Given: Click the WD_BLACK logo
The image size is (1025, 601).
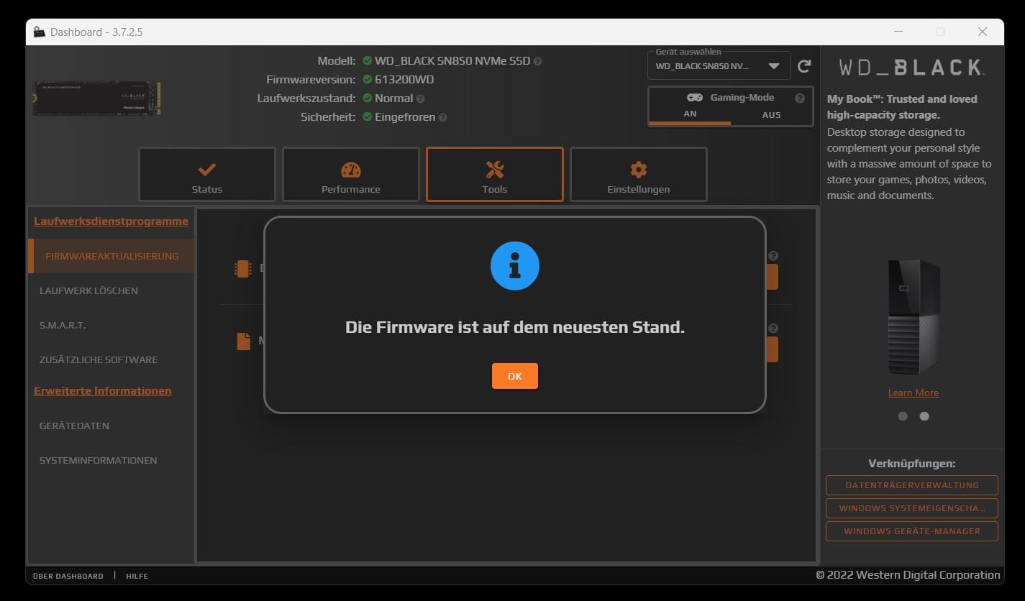Looking at the screenshot, I should pyautogui.click(x=911, y=68).
